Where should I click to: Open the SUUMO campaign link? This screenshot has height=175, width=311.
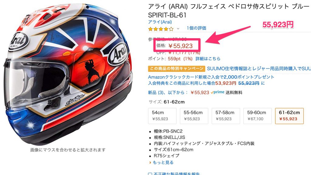tap(259, 69)
